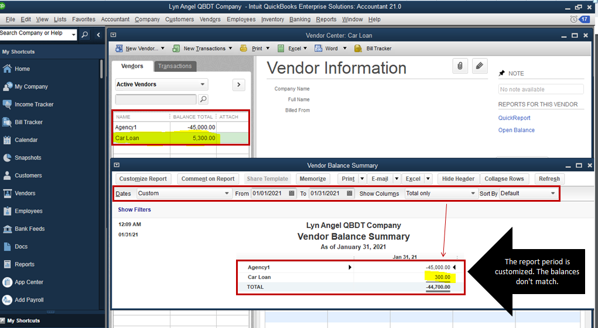Click Refresh button in report
The height and width of the screenshot is (328, 598).
[549, 179]
